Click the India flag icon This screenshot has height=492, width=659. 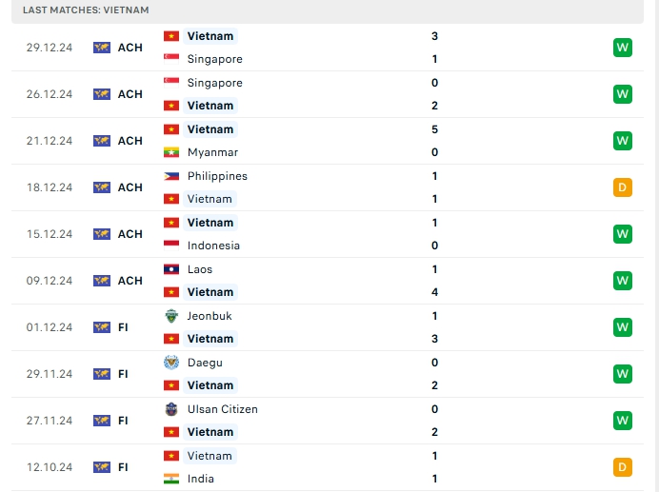[x=171, y=479]
